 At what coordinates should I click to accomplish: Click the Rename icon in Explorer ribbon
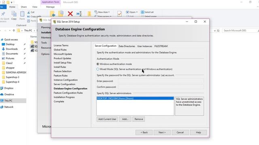79,14
